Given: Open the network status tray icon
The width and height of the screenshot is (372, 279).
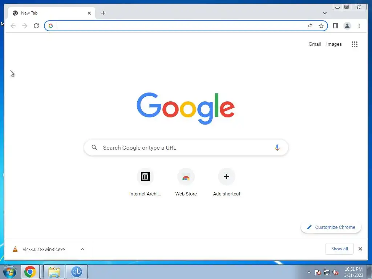Looking at the screenshot, I should coord(327,272).
